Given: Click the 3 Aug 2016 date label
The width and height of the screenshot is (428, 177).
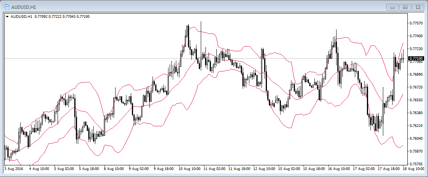Looking at the screenshot, I should click(15, 169).
